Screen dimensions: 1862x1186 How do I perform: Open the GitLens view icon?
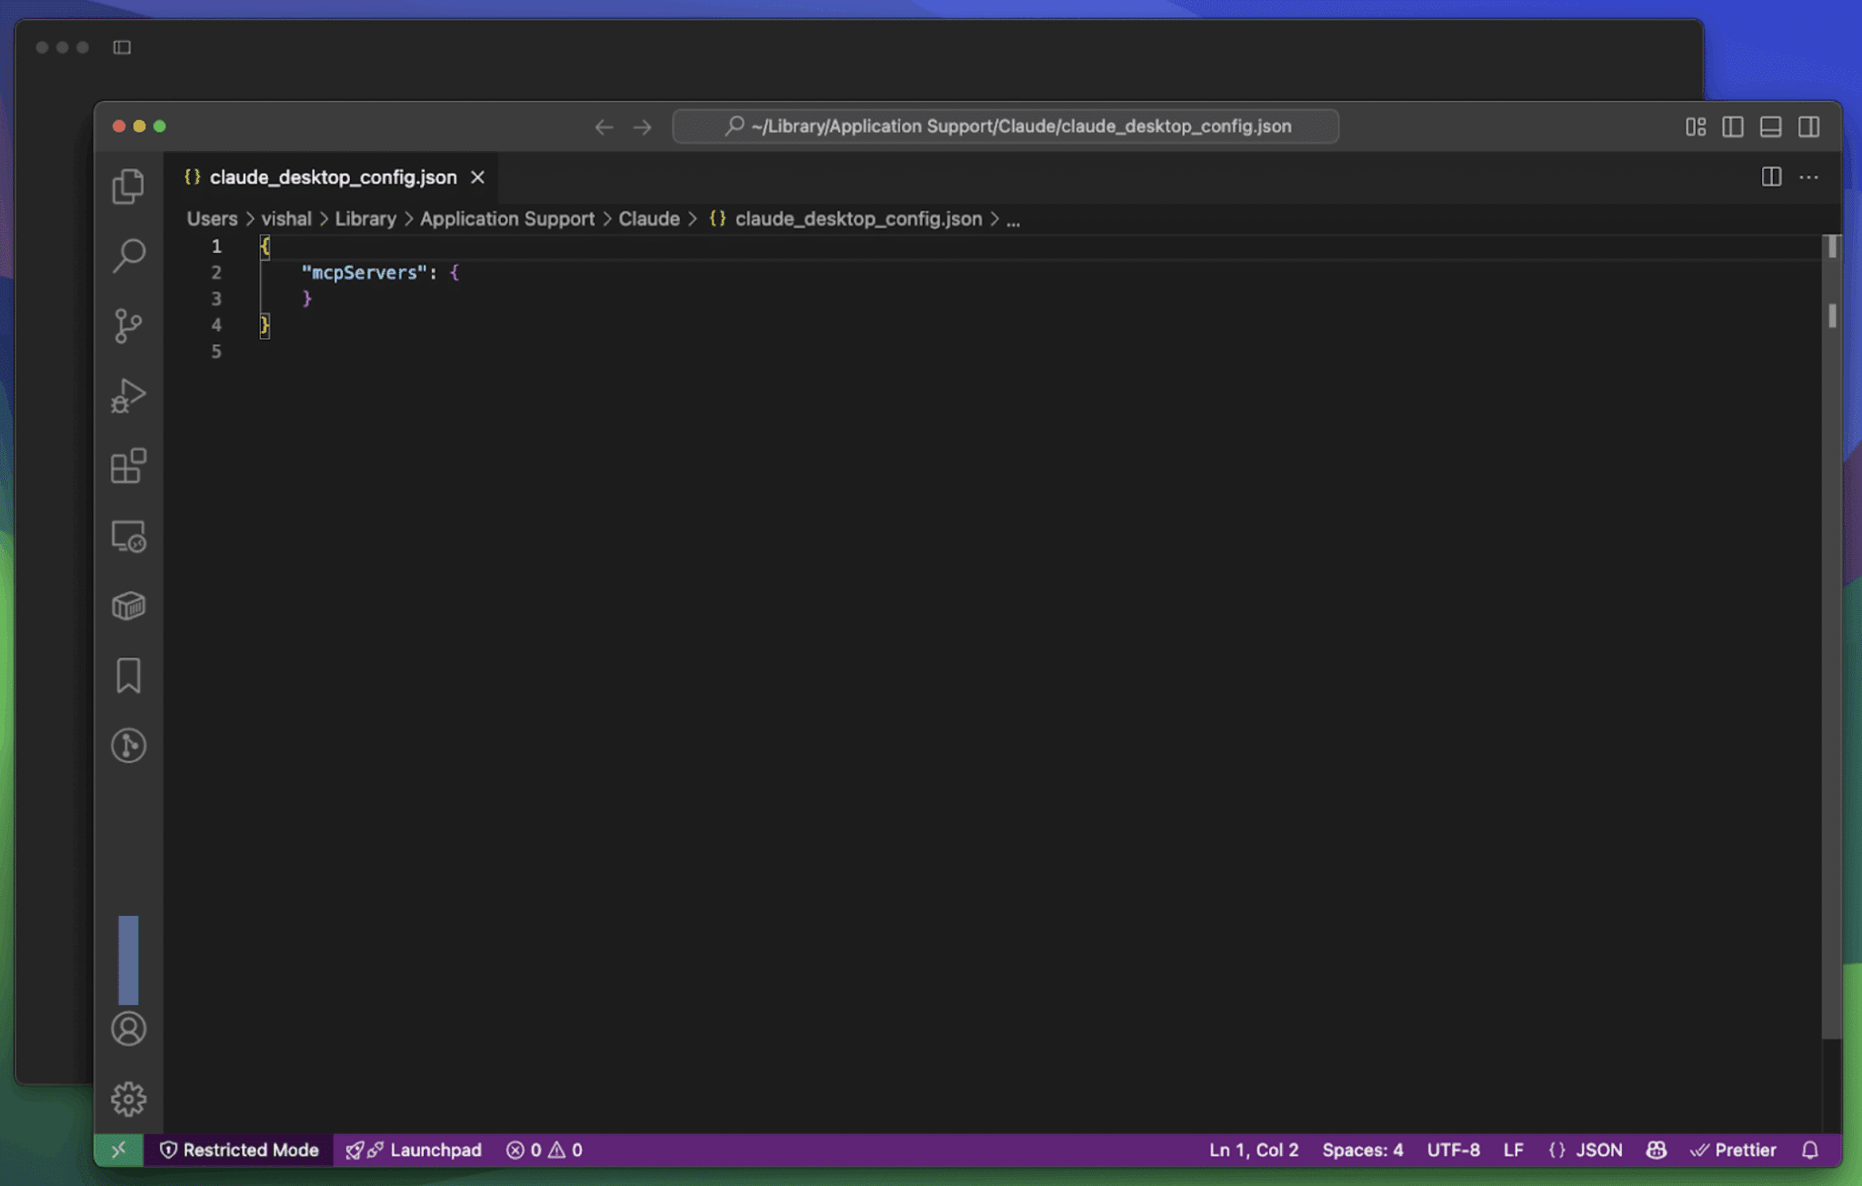point(128,746)
